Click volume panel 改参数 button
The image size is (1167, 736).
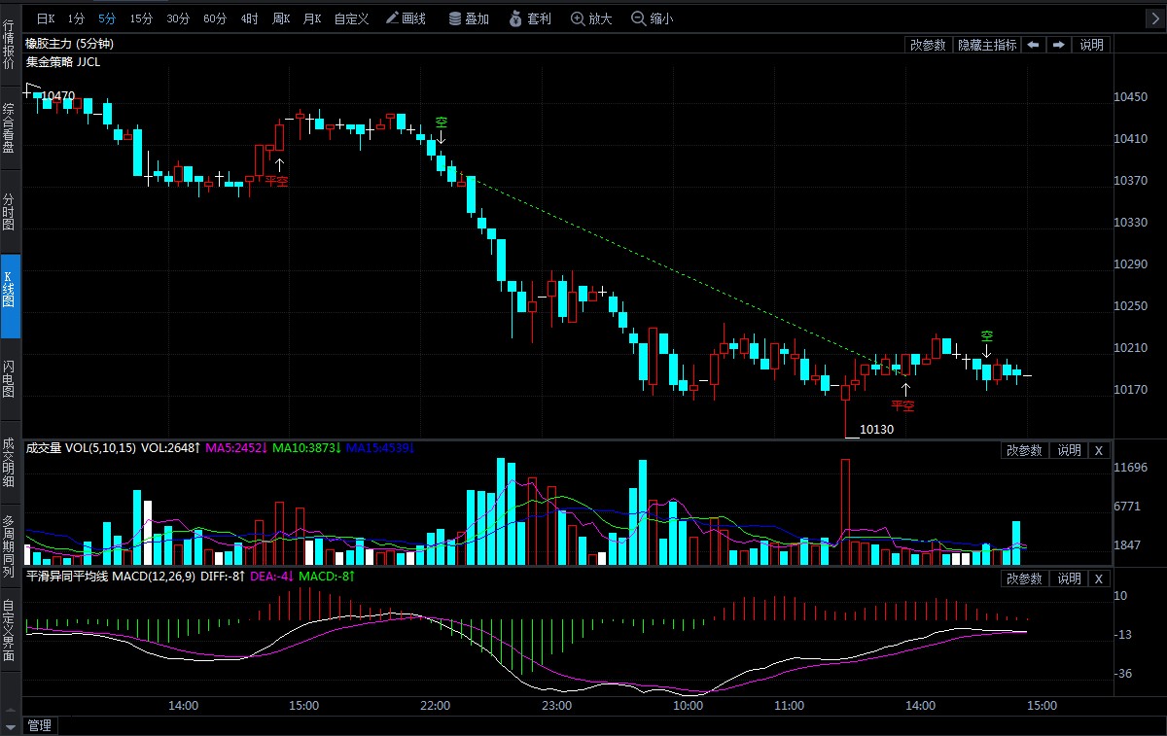tap(1024, 450)
